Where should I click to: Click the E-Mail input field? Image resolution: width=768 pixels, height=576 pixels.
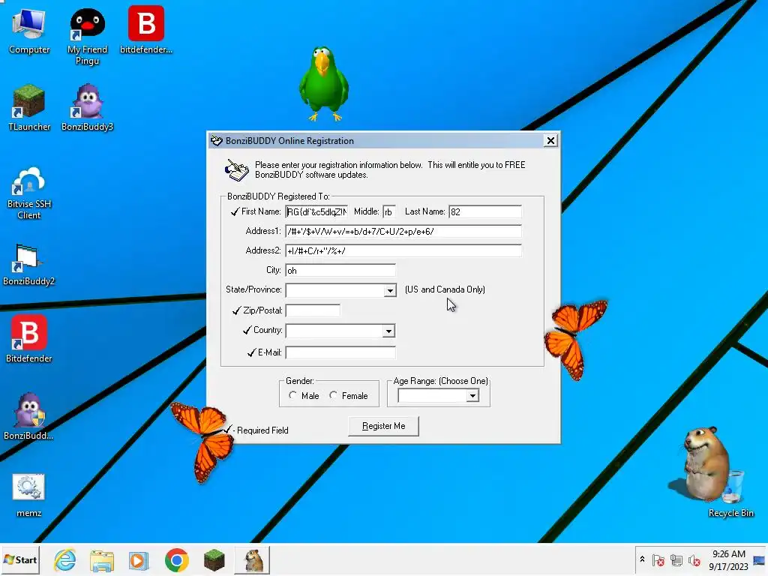[x=340, y=352]
